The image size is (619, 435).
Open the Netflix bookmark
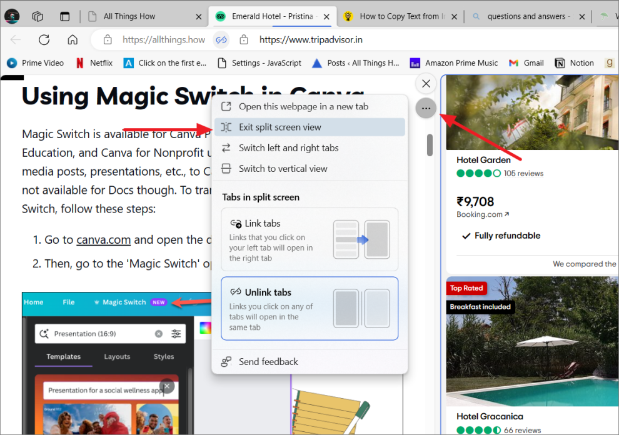point(94,62)
